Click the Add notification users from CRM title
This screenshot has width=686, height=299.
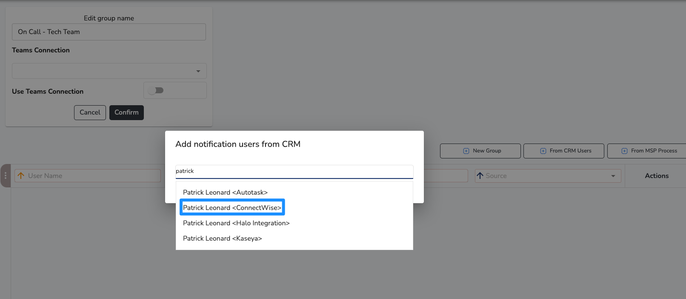tap(238, 144)
